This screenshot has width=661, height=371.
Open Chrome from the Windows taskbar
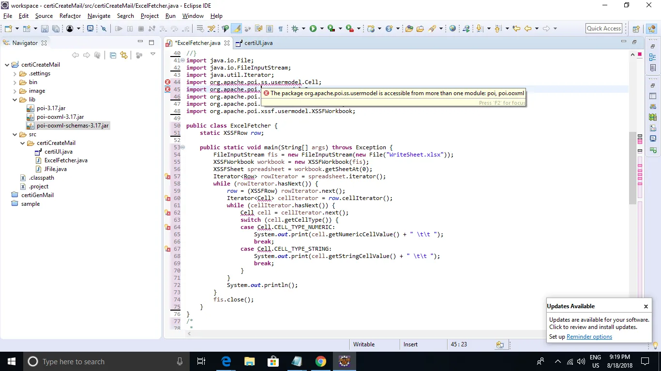pyautogui.click(x=320, y=361)
